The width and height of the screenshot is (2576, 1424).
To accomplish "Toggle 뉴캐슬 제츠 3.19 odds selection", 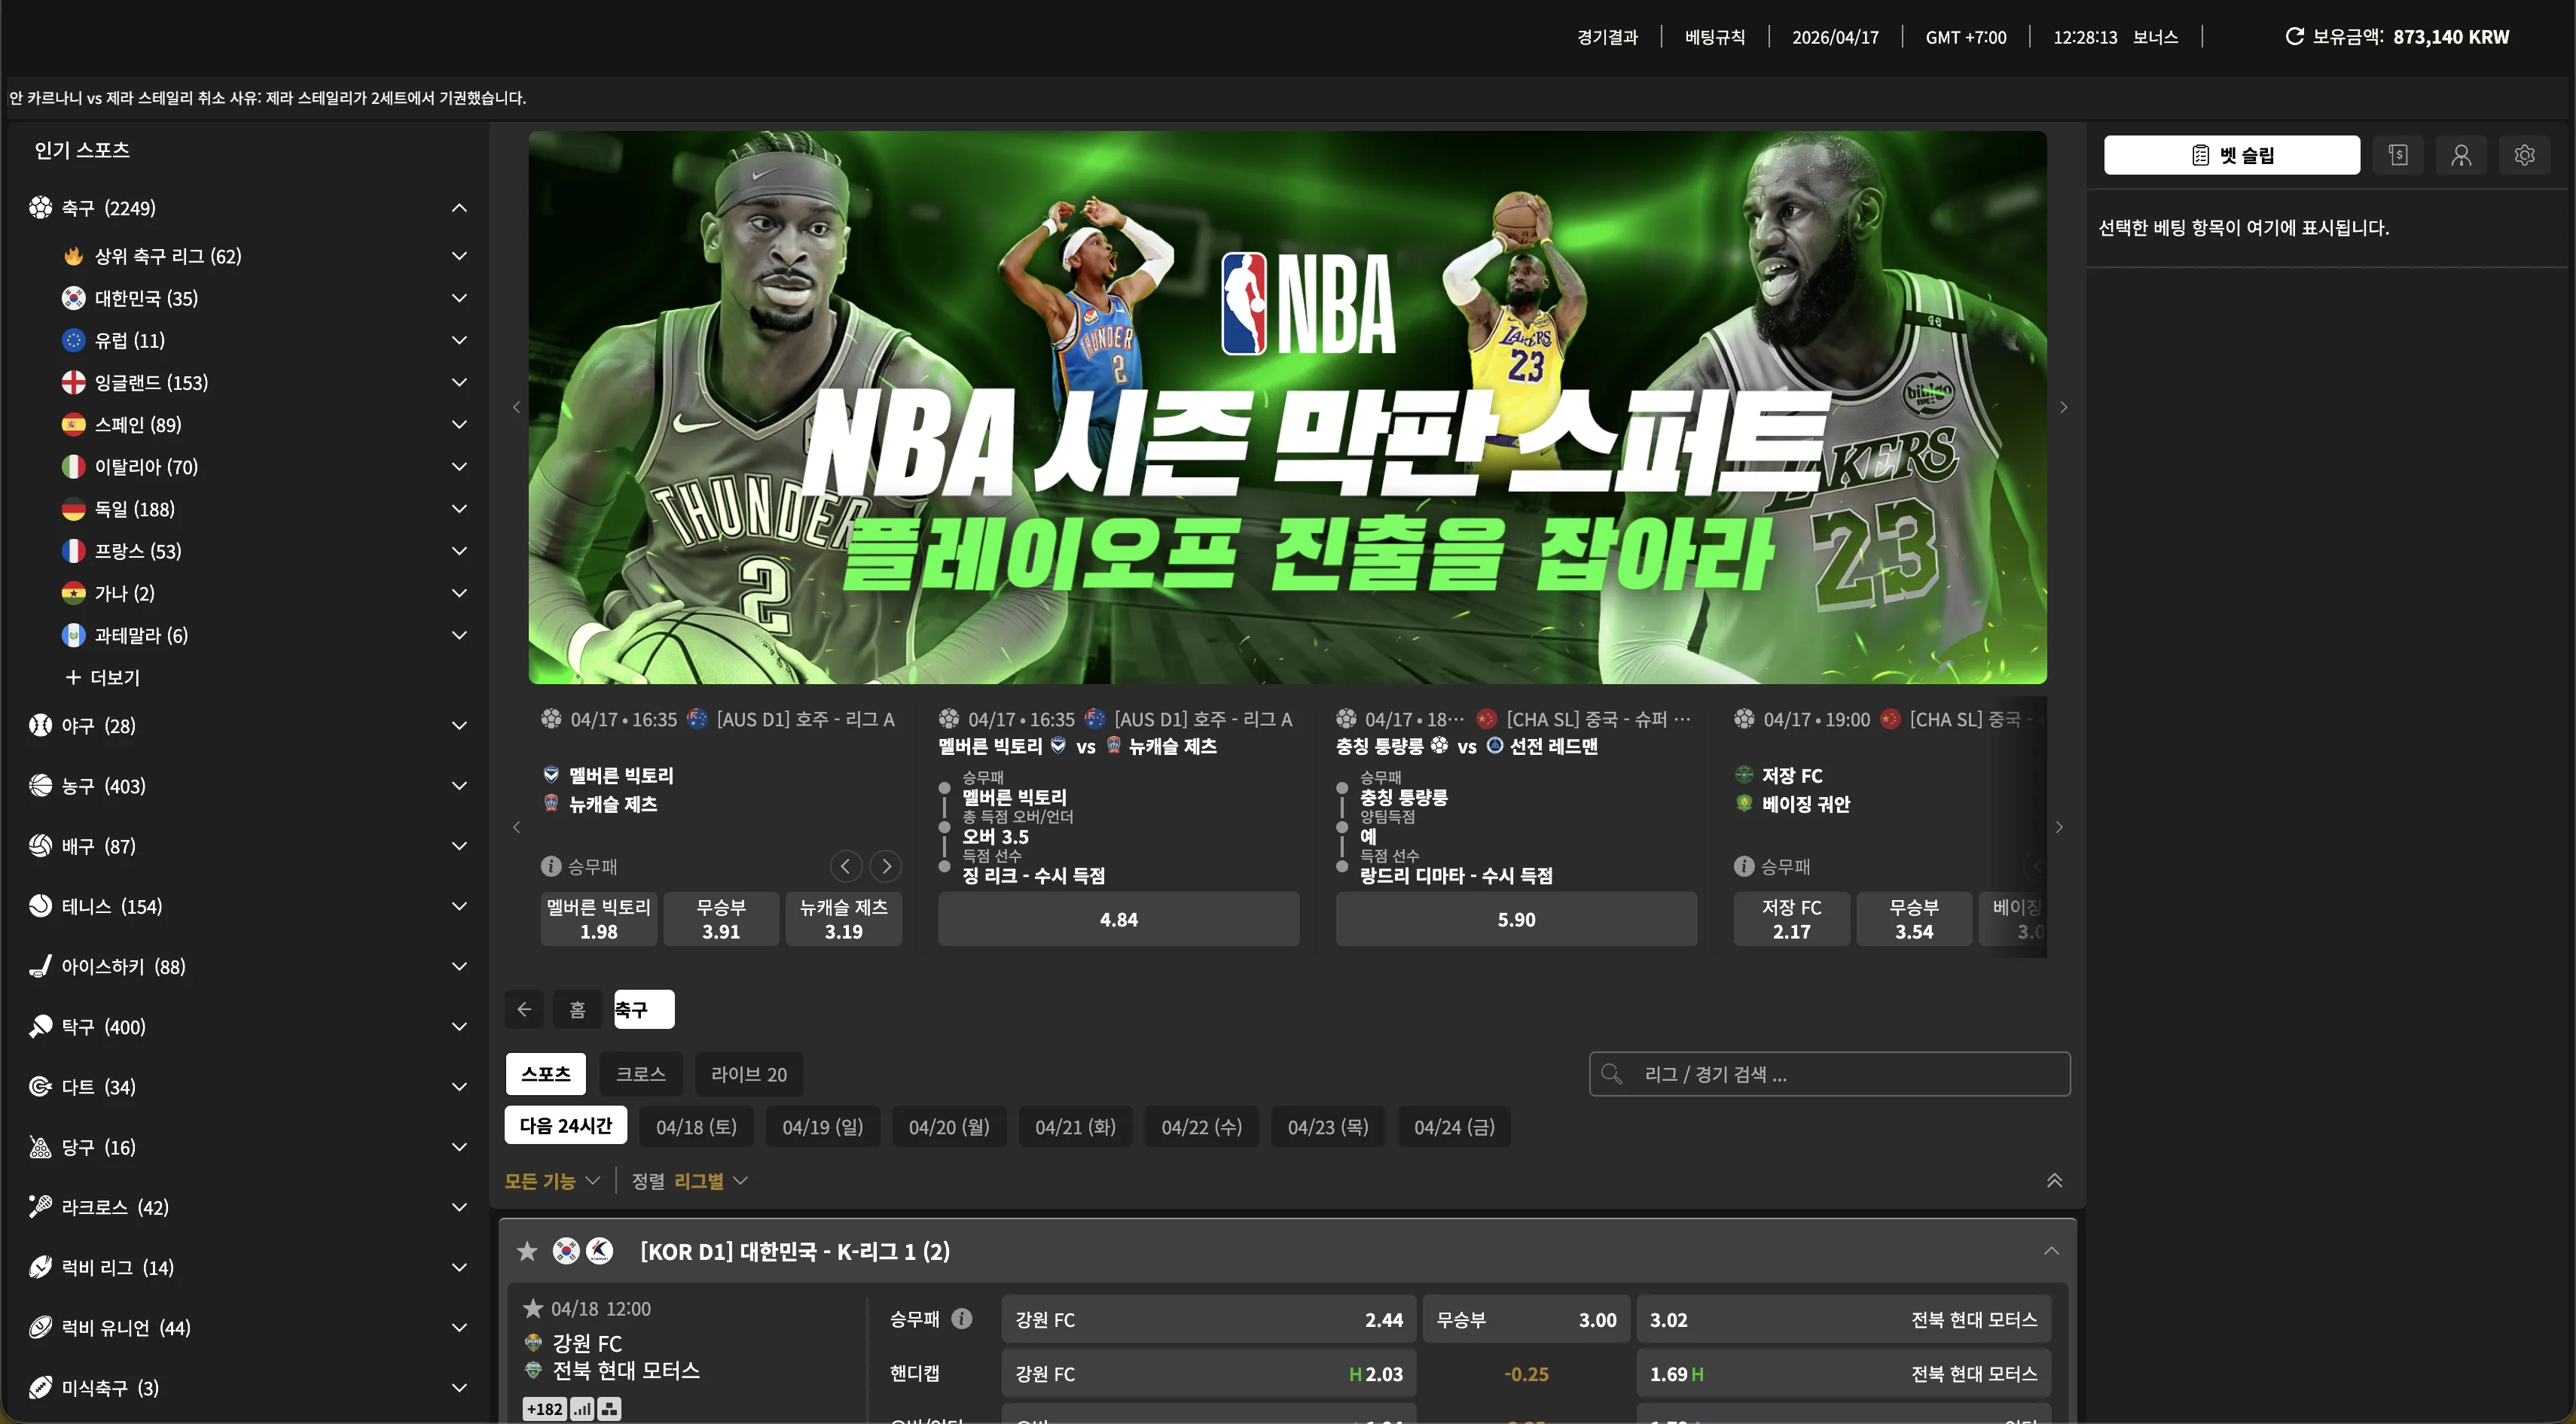I will coord(844,920).
